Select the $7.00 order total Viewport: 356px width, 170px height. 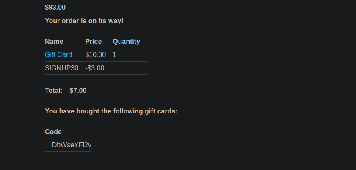(x=78, y=90)
